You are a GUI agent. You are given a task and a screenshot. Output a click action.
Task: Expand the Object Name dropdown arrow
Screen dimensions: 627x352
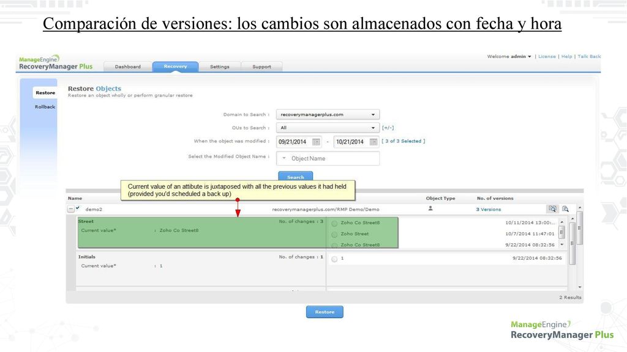(x=284, y=158)
